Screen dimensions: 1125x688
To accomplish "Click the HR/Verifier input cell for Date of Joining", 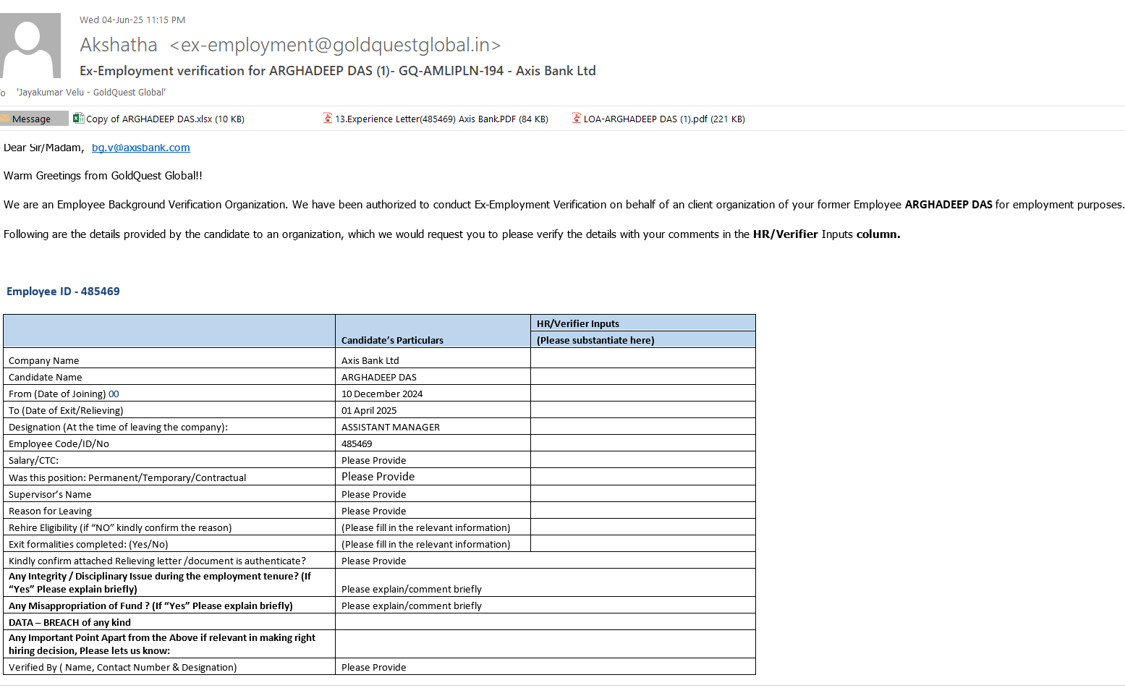I will point(642,394).
